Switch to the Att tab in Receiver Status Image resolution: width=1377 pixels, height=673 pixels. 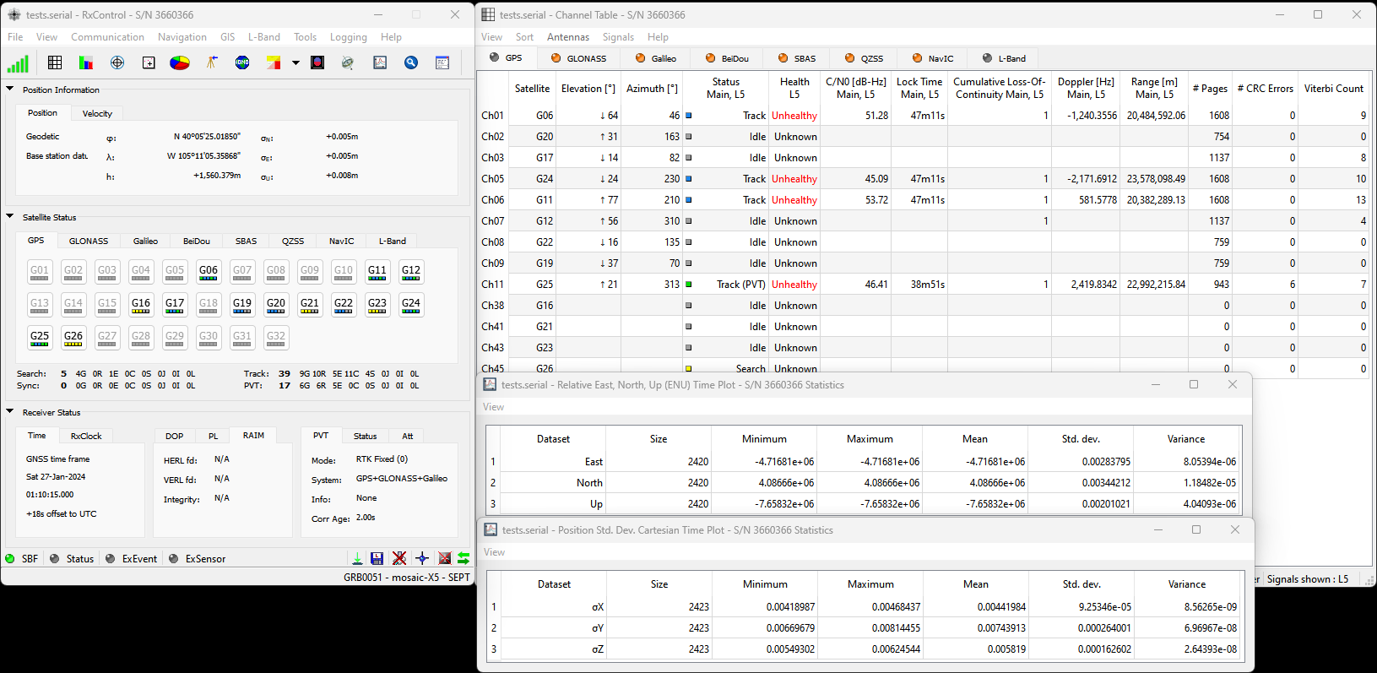[x=408, y=436]
